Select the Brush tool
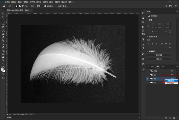This screenshot has width=179, height=120. point(3,30)
